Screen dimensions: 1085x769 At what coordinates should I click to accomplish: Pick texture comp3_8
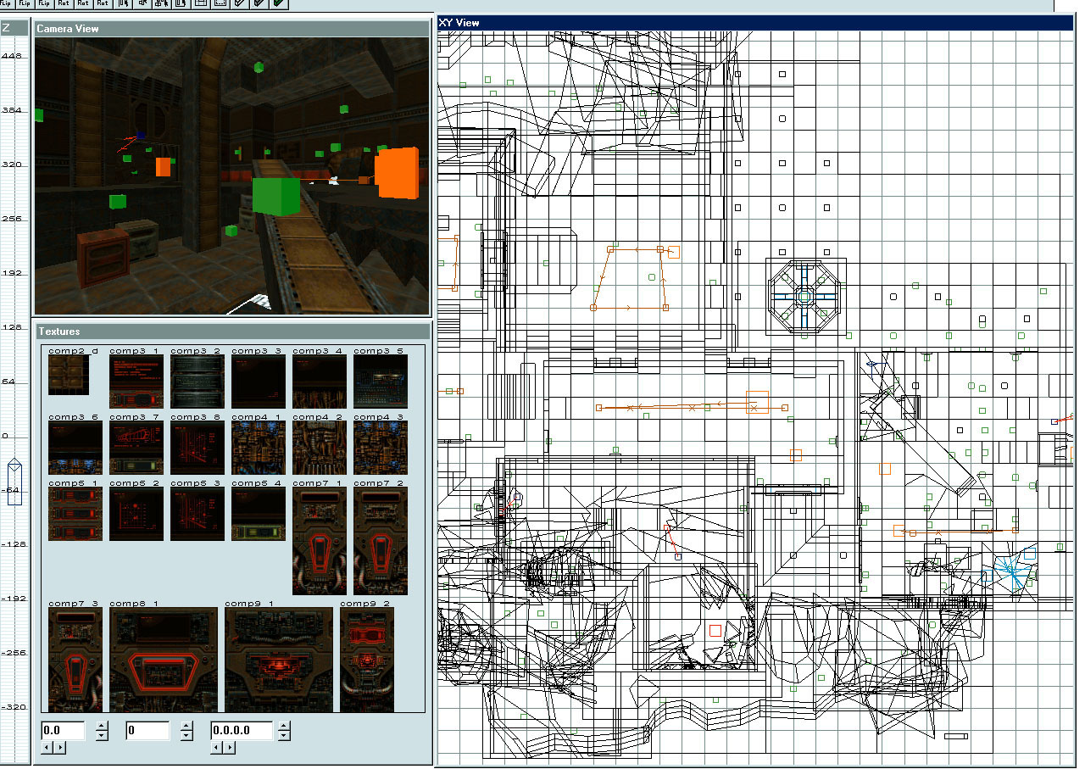click(x=198, y=448)
